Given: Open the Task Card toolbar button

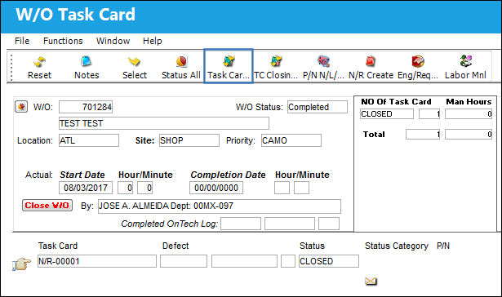Looking at the screenshot, I should 229,66.
